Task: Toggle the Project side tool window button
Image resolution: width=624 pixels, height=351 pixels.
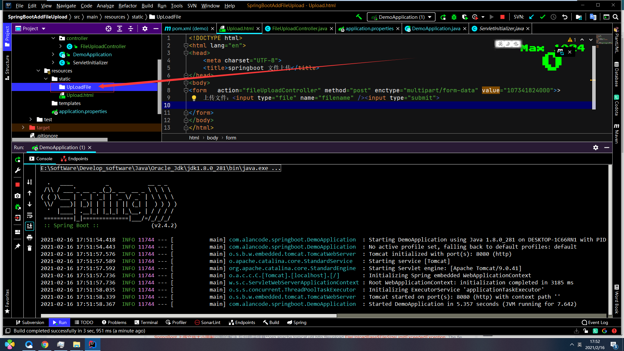Action: point(7,37)
